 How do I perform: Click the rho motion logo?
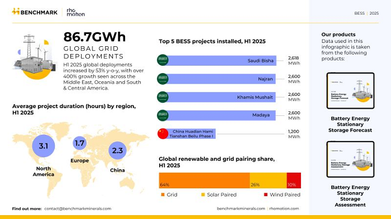pyautogui.click(x=75, y=12)
